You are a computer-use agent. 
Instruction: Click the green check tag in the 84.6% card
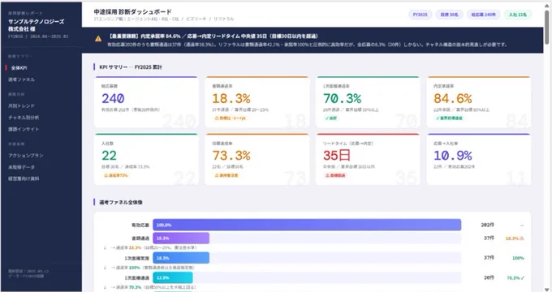tap(449, 118)
